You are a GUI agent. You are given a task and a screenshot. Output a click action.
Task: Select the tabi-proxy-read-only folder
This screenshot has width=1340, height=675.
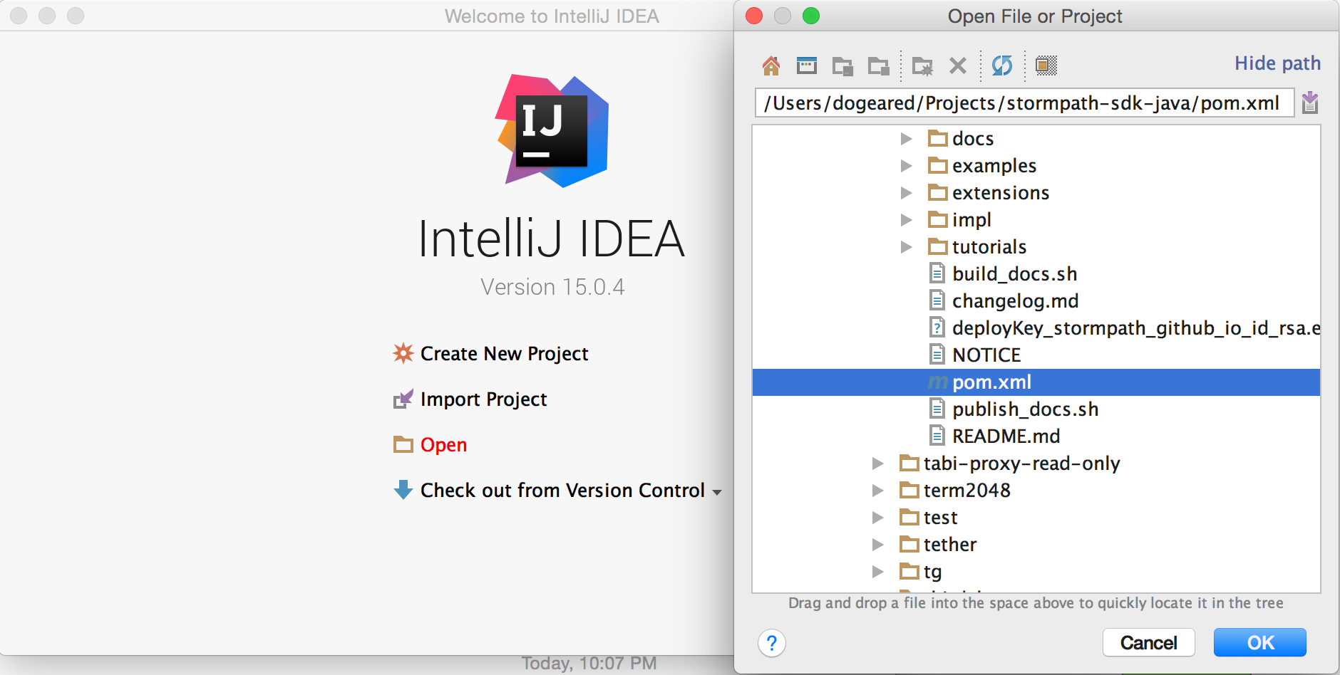pos(1021,464)
